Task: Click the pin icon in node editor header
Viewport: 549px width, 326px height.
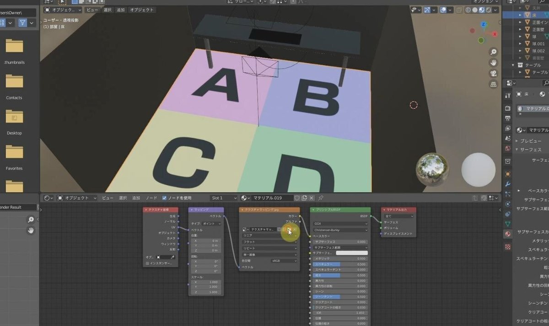Action: tap(321, 198)
